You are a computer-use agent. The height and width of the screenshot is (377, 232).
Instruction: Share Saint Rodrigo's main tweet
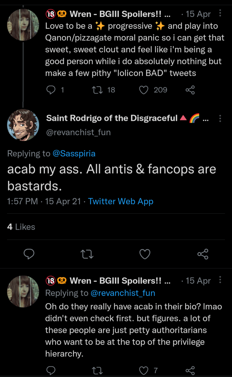(x=203, y=254)
